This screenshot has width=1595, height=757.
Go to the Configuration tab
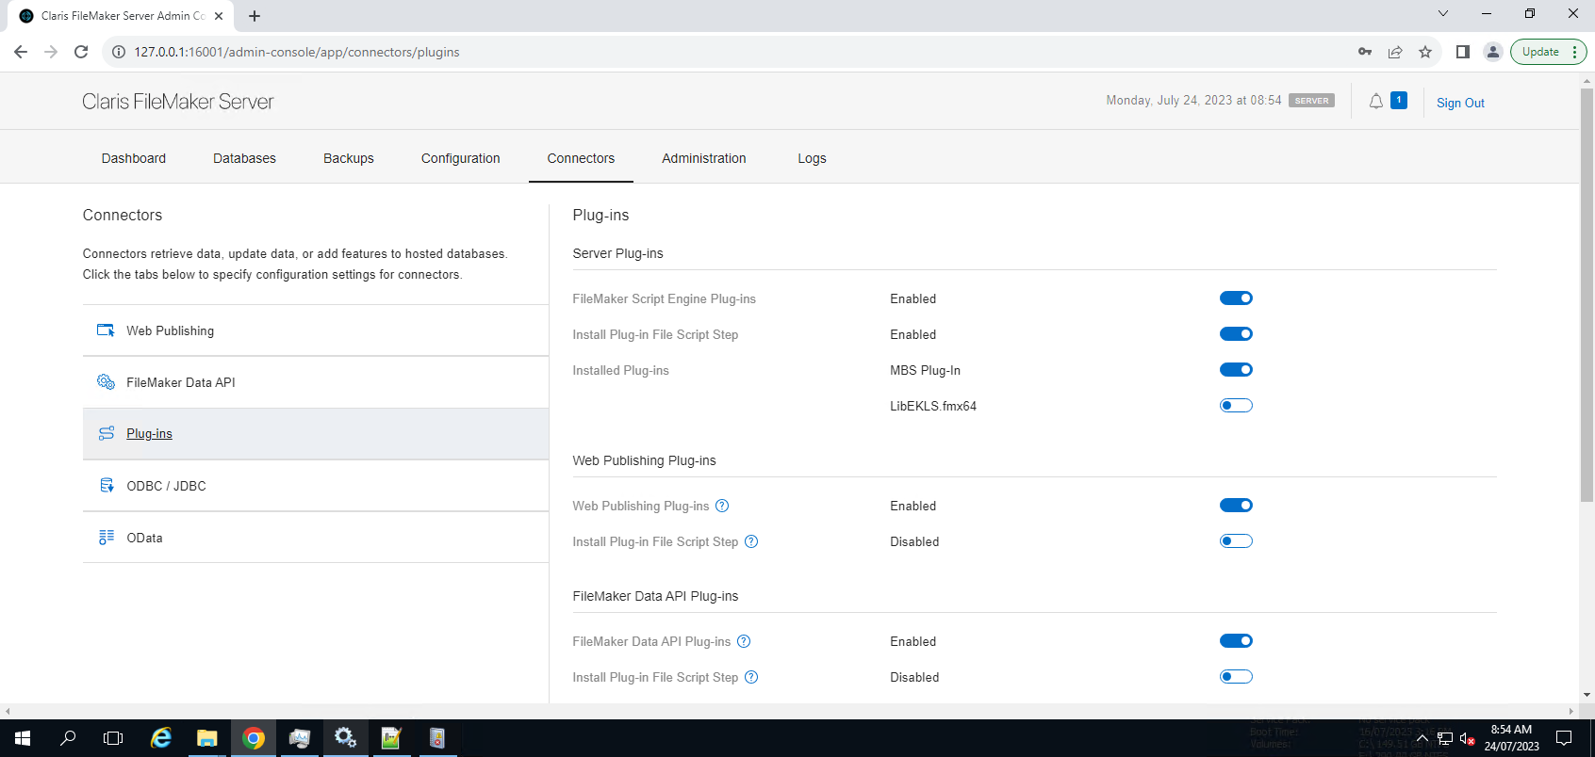click(x=460, y=158)
